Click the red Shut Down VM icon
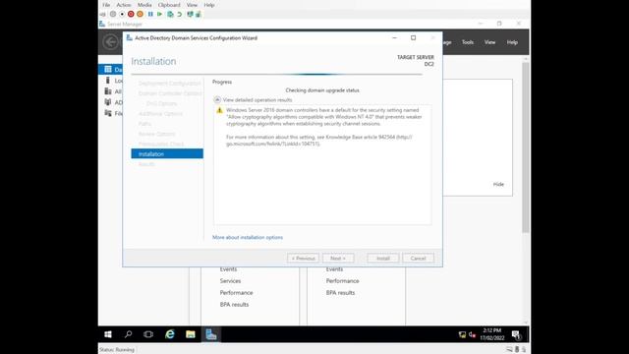The image size is (629, 354). (x=131, y=14)
